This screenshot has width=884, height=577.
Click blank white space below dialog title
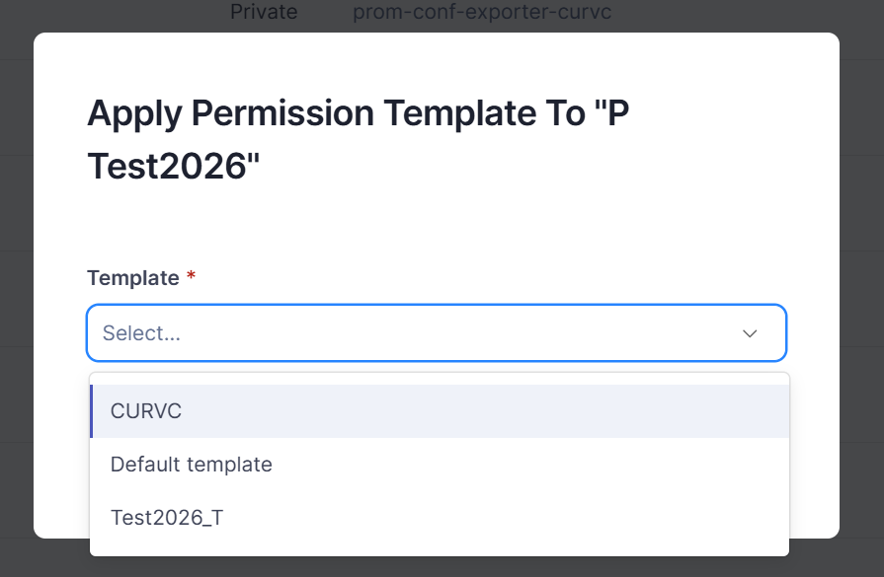tap(437, 225)
